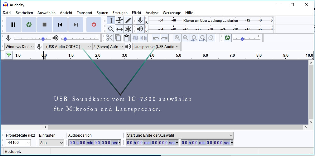Image resolution: width=315 pixels, height=156 pixels.
Task: Click the Undo arrow icon
Action: (156, 38)
